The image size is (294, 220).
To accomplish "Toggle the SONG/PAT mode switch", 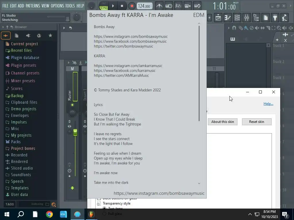I will (x=104, y=6).
